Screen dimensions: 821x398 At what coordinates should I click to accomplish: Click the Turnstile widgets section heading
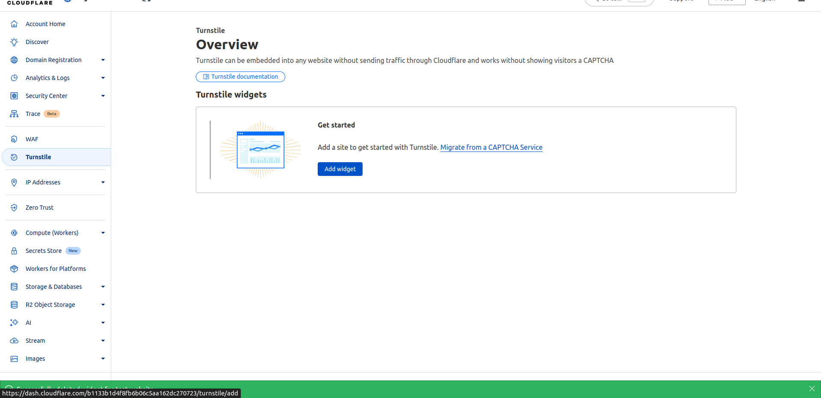(231, 95)
